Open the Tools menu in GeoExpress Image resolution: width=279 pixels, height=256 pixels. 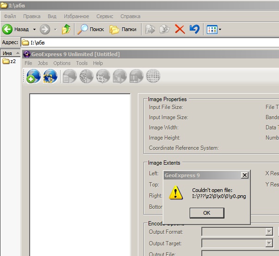tap(82, 63)
